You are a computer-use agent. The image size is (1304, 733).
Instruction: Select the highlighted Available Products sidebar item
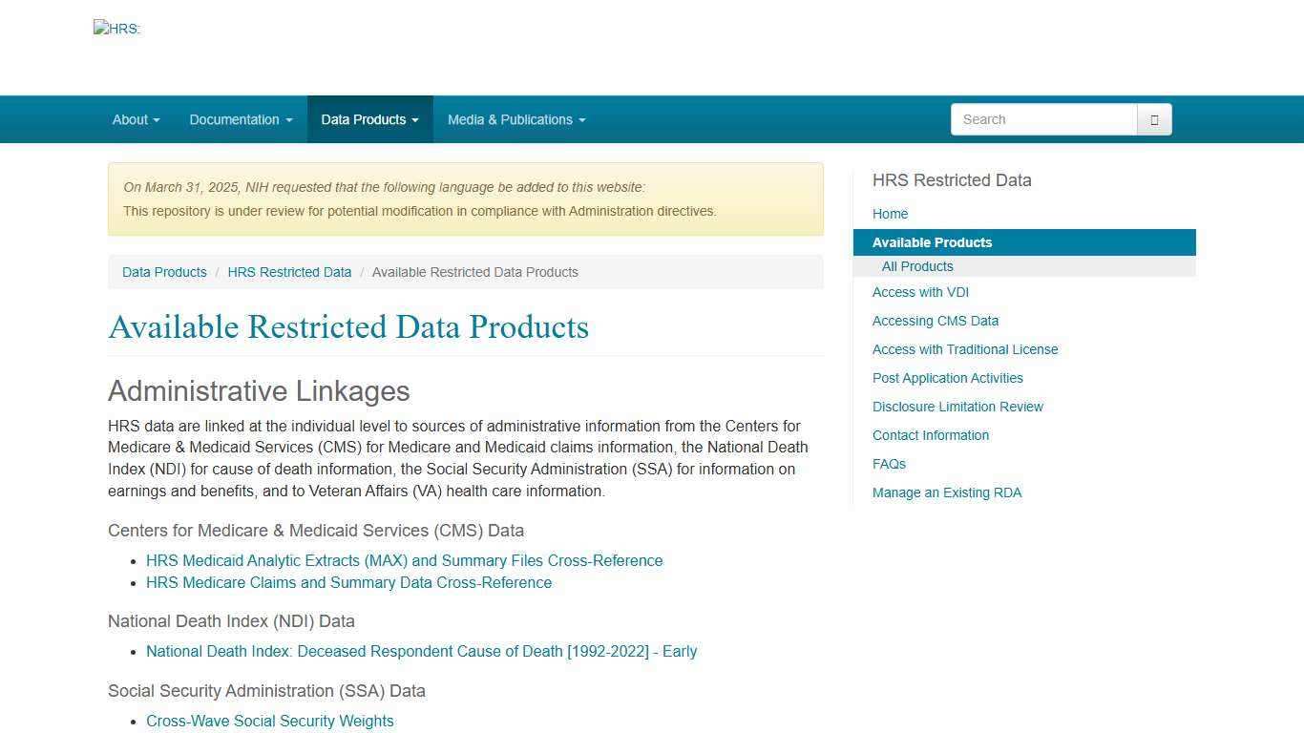point(932,242)
